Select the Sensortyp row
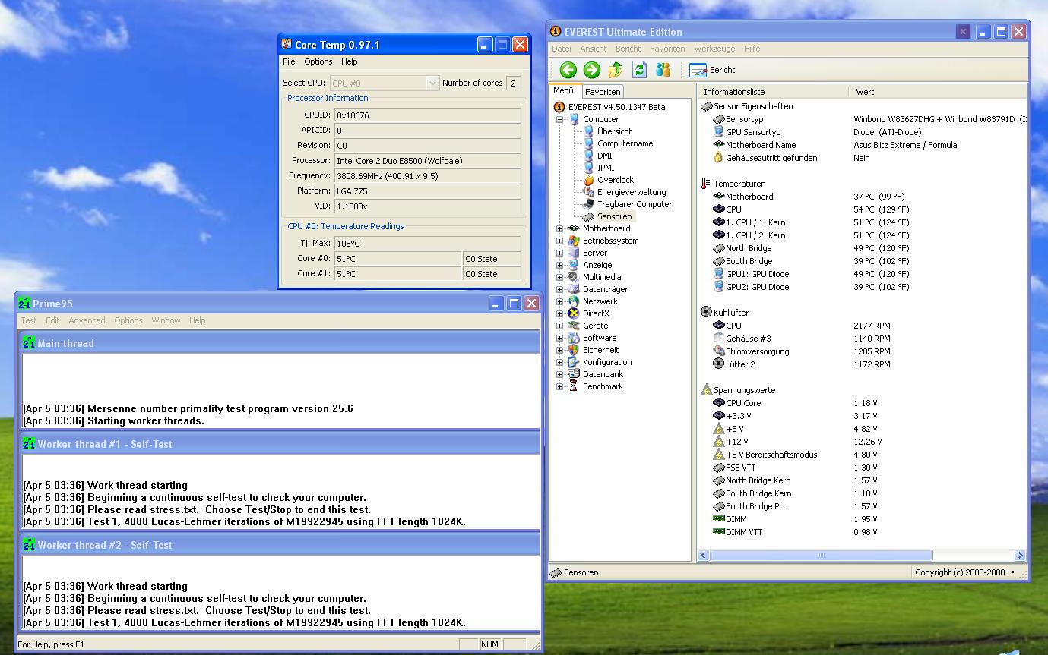This screenshot has height=655, width=1048. [862, 119]
